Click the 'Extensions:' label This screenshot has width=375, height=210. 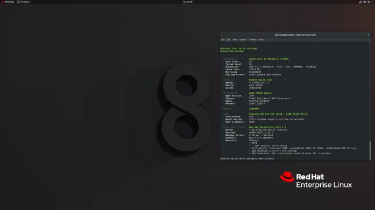(x=232, y=67)
